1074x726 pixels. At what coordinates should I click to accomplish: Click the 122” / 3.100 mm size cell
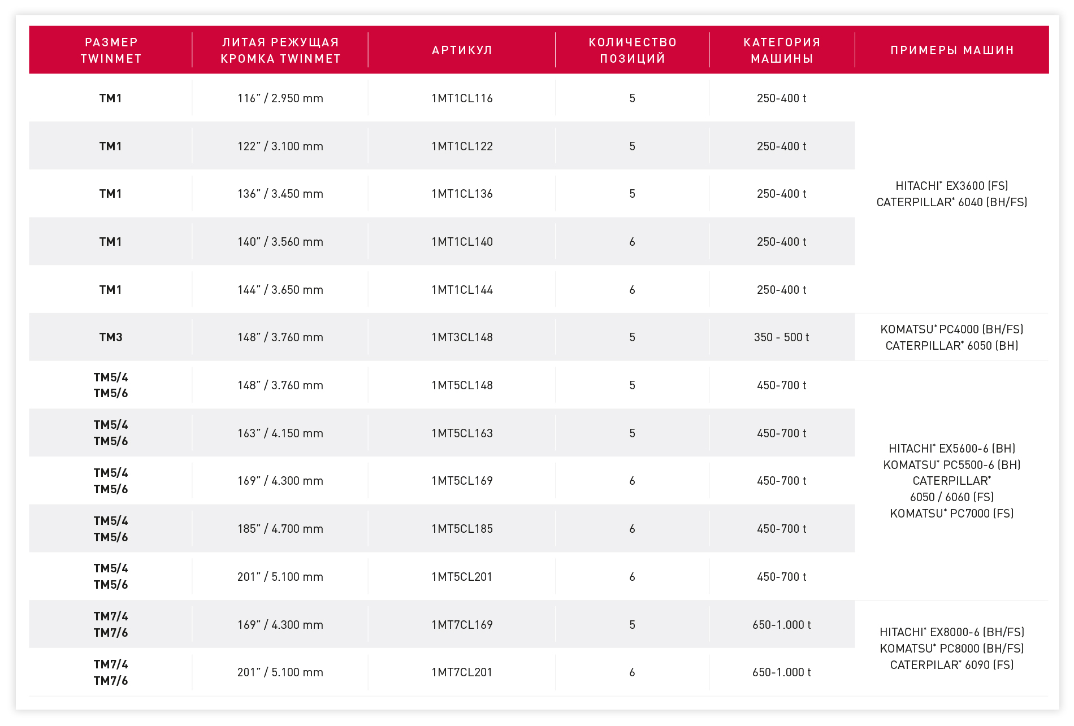tap(280, 146)
